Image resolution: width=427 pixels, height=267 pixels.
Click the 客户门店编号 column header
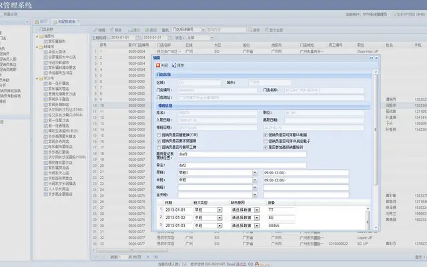(x=139, y=45)
